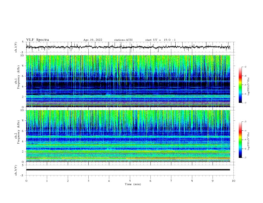Click the 6 kHz tick label of ch.1
Screen dimensions: 263x203
[x=23, y=76]
